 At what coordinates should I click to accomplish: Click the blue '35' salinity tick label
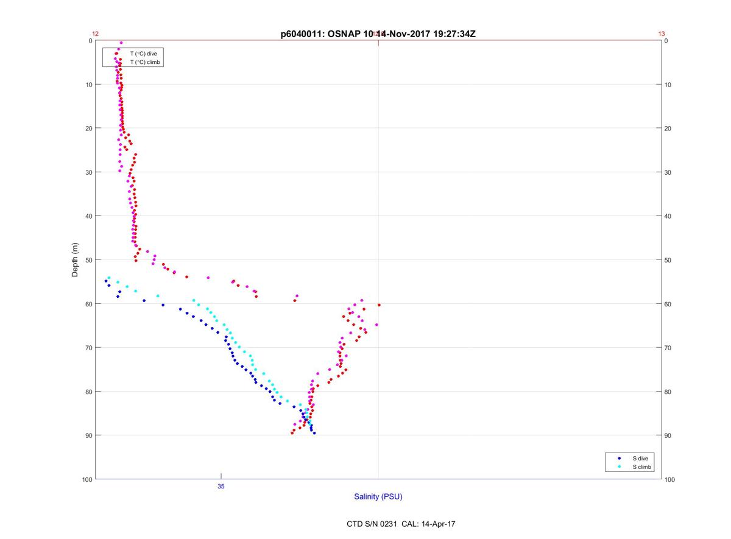(221, 486)
